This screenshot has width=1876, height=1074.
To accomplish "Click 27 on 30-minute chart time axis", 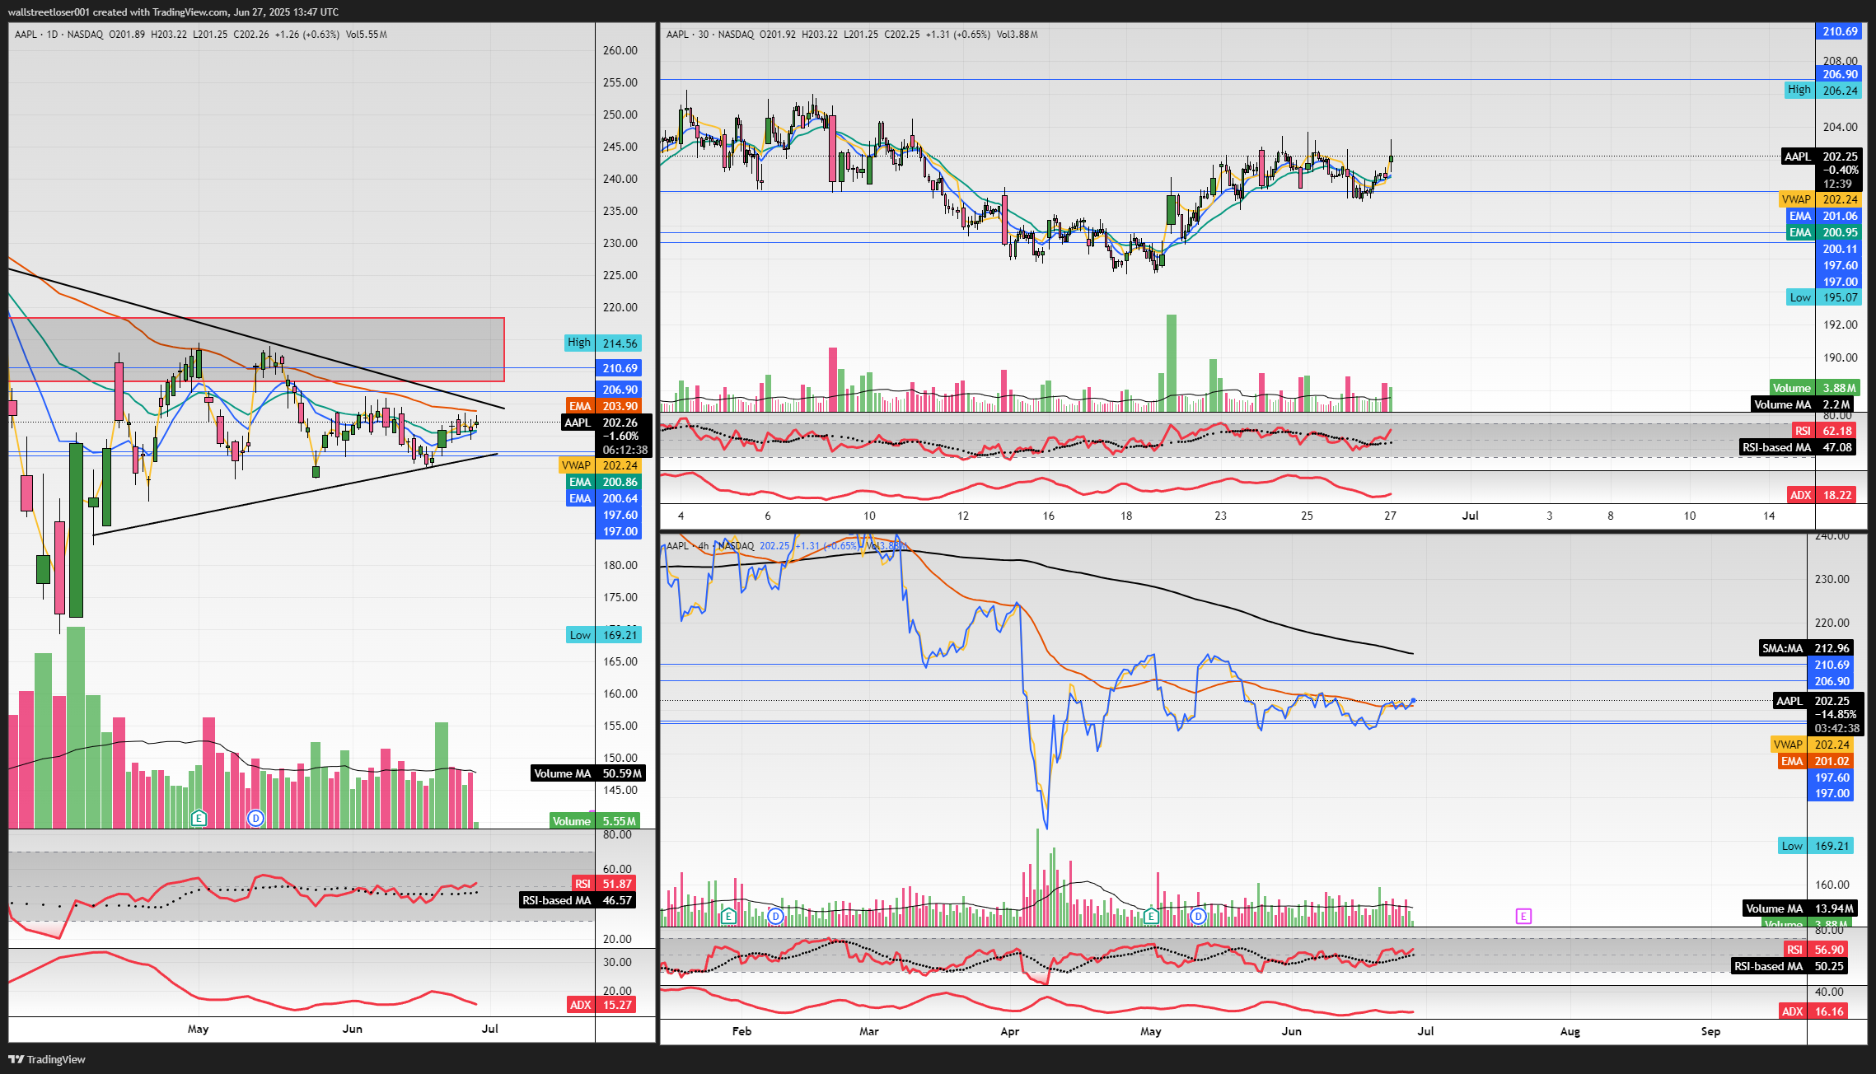I will 1390,516.
